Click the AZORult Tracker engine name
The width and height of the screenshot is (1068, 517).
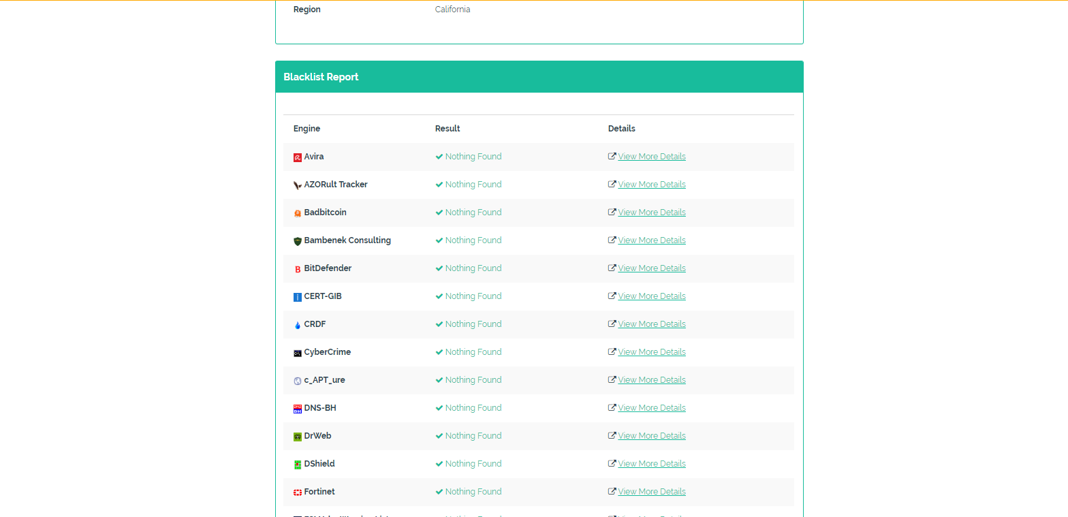tap(336, 185)
